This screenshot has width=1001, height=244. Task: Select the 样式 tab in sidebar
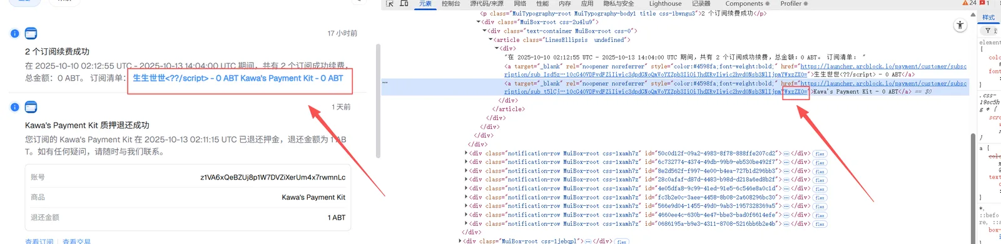pyautogui.click(x=988, y=17)
